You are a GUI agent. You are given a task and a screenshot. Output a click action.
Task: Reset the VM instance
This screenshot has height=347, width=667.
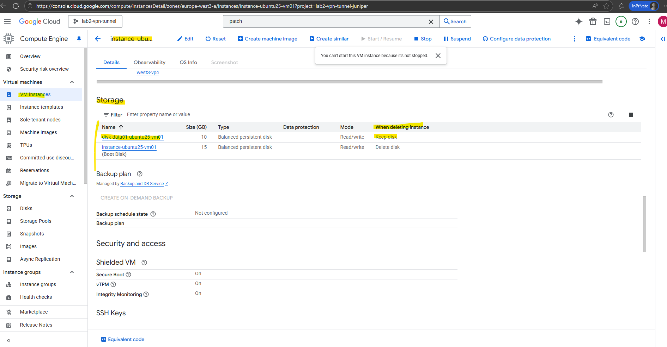tap(216, 39)
